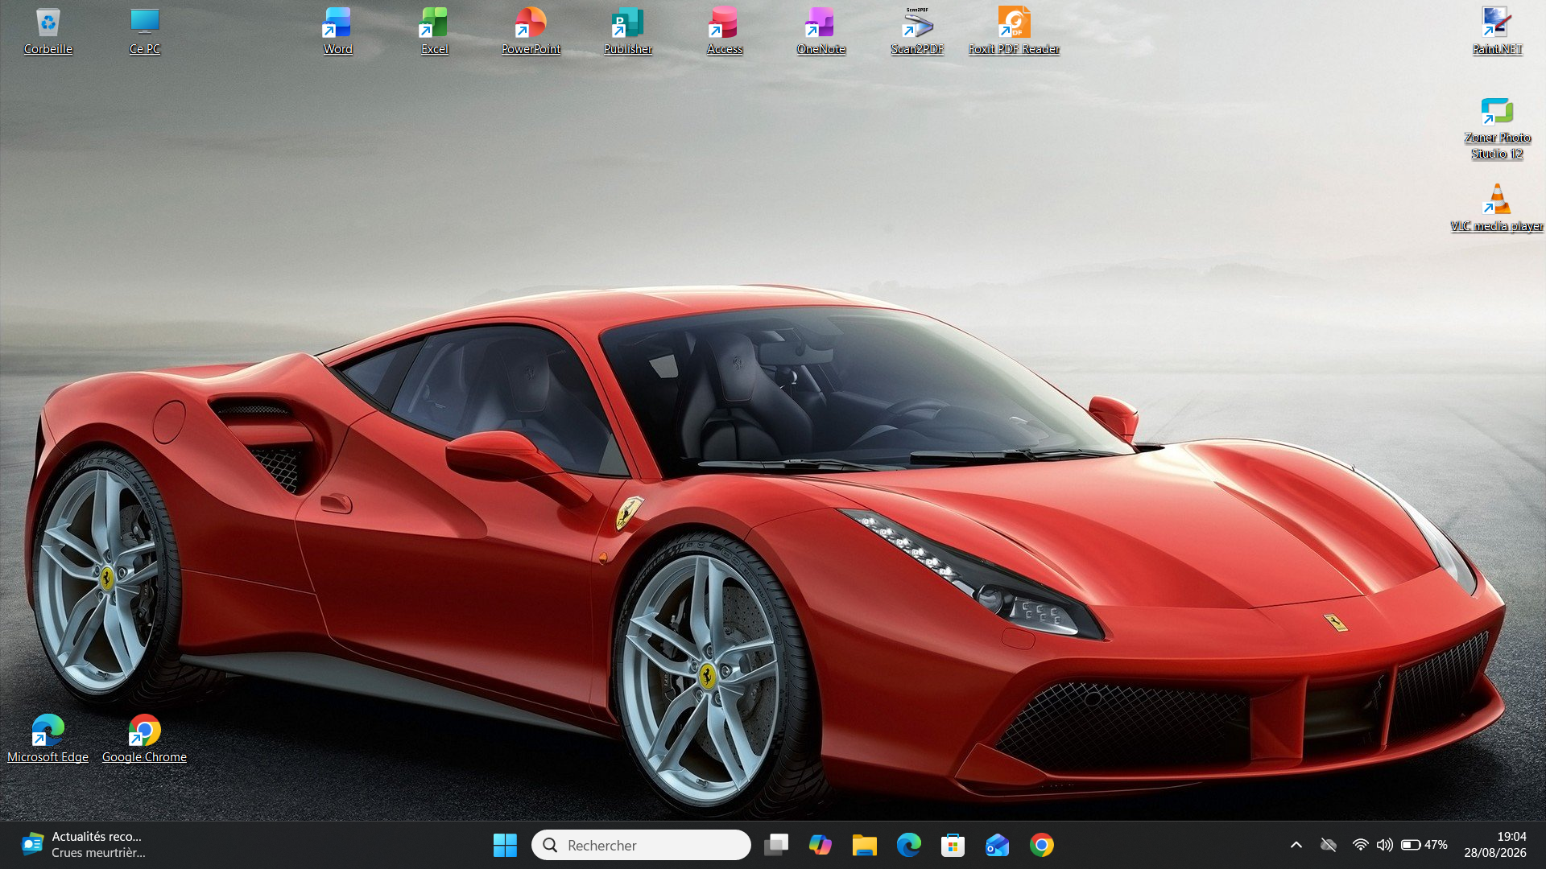Open File Explorer from the taskbar
This screenshot has width=1546, height=869.
point(865,845)
